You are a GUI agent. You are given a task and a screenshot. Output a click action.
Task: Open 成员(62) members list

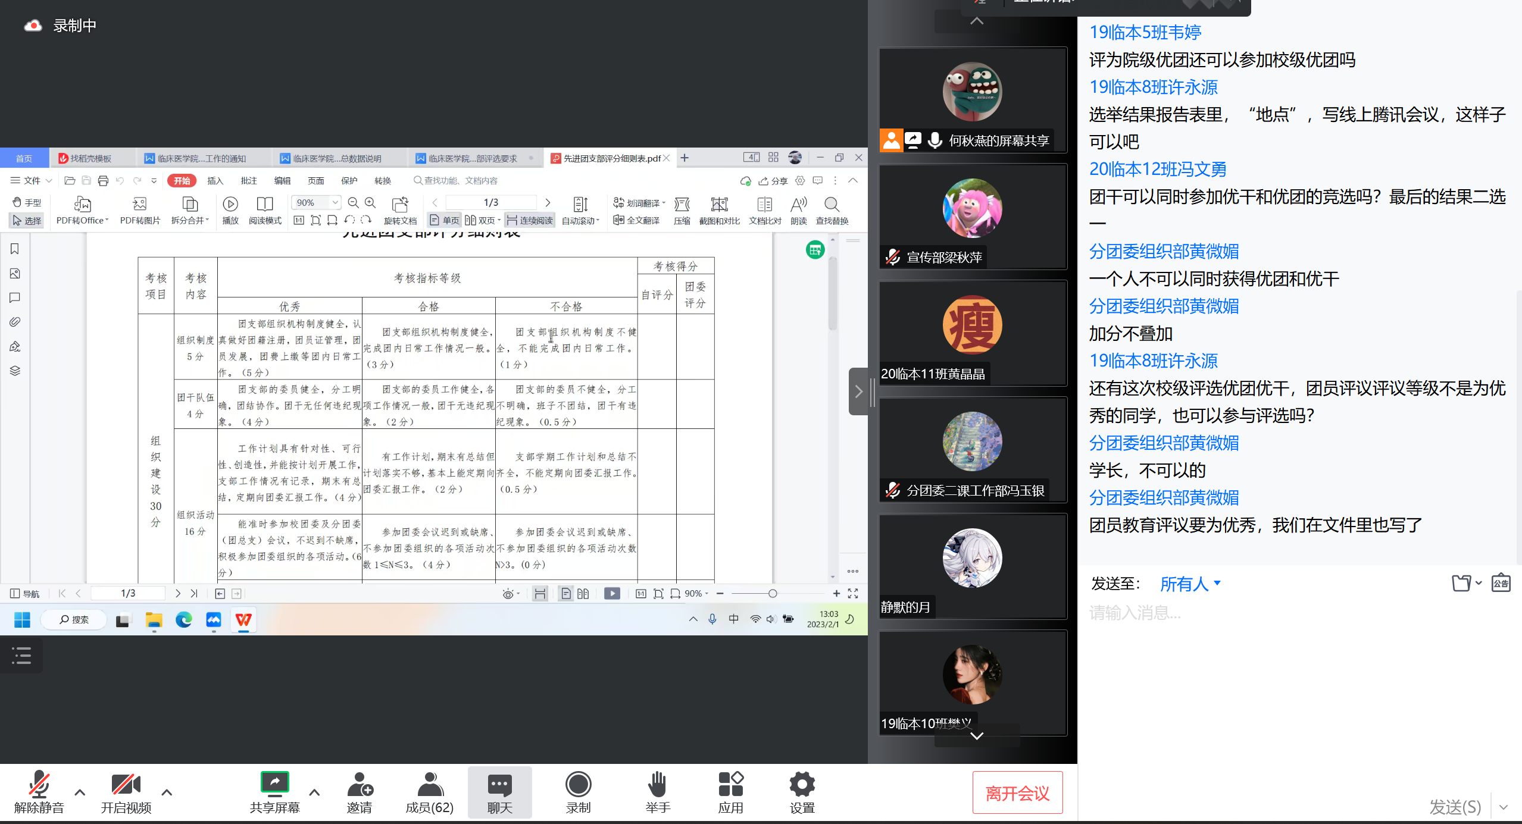point(430,792)
